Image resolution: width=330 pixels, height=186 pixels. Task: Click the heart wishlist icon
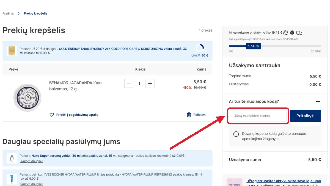pyautogui.click(x=52, y=115)
